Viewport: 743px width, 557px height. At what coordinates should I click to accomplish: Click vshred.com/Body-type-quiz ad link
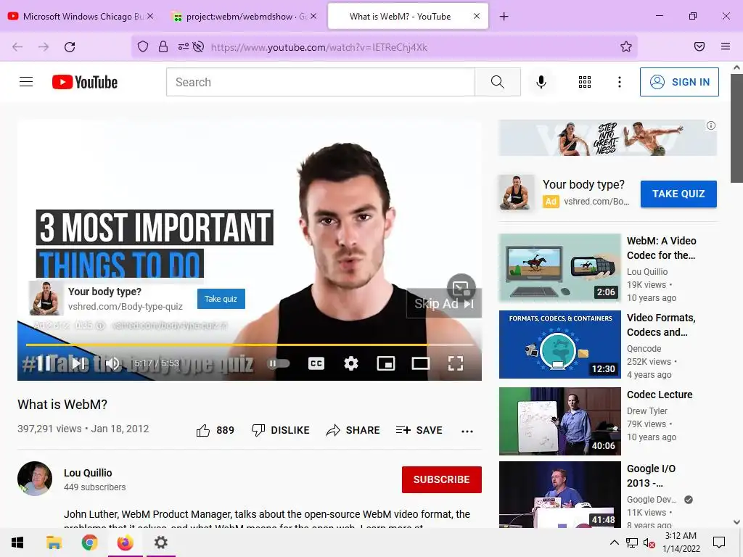125,307
